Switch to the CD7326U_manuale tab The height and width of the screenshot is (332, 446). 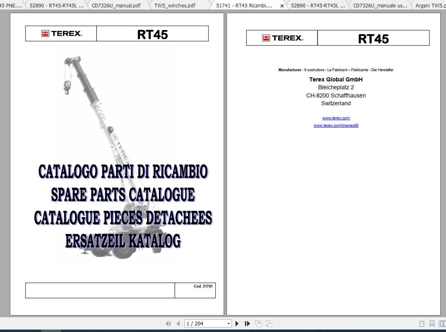point(380,6)
